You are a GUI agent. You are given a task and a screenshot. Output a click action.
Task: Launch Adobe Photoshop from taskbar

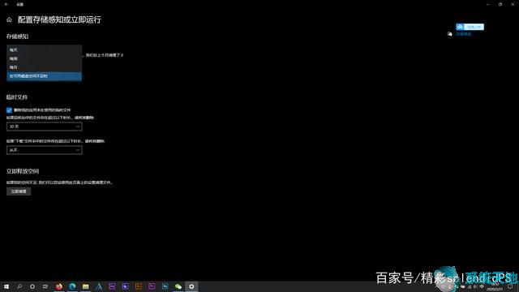point(165,286)
